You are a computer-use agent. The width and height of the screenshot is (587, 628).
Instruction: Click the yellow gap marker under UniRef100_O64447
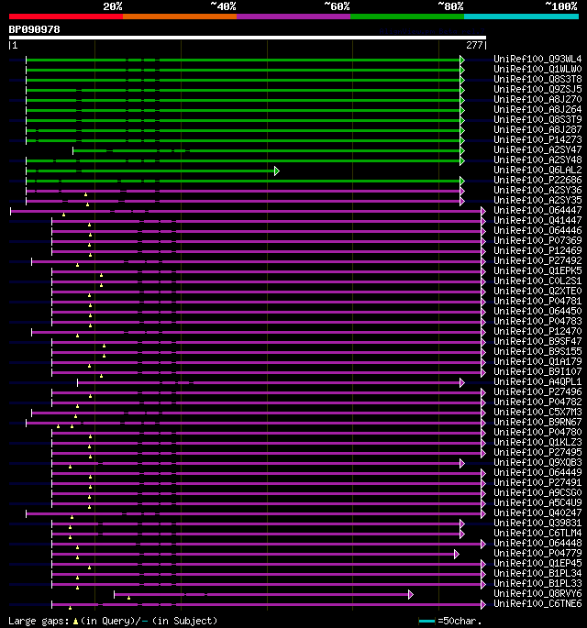pyautogui.click(x=63, y=215)
